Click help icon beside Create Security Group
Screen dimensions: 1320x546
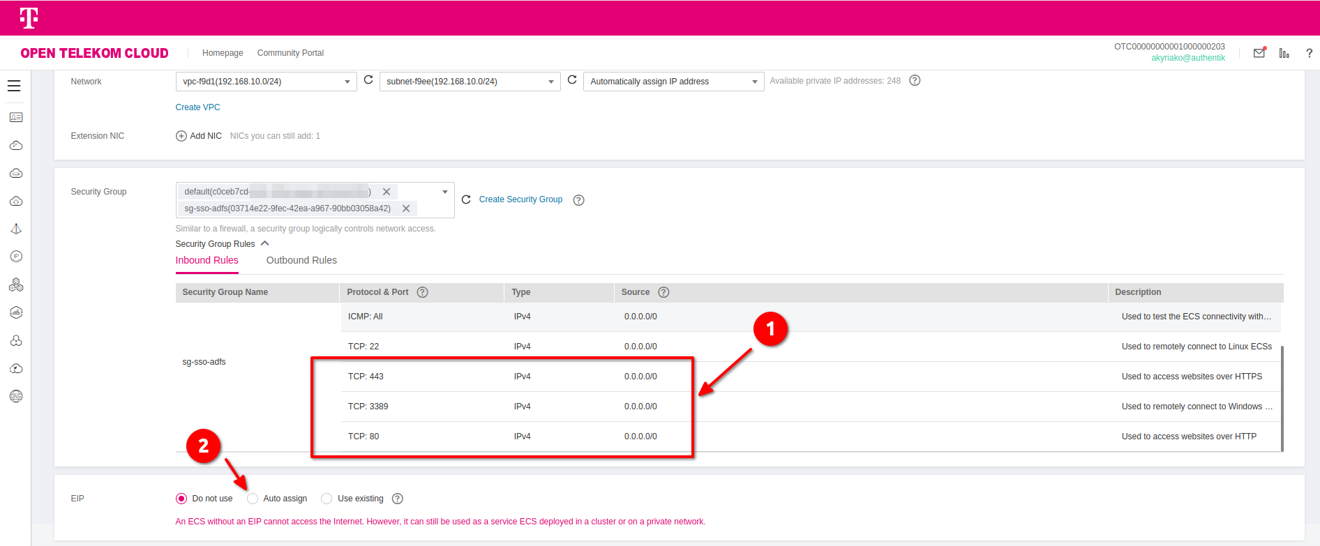pyautogui.click(x=578, y=200)
